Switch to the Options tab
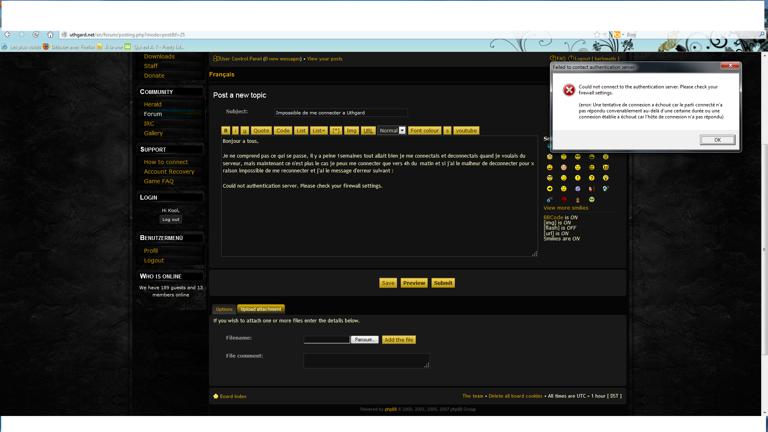Screen dimensions: 768x432 coord(224,309)
